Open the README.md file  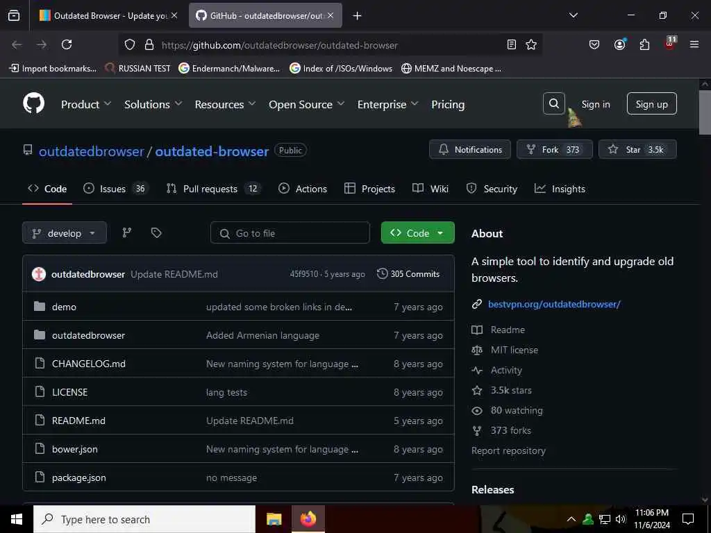pos(78,421)
